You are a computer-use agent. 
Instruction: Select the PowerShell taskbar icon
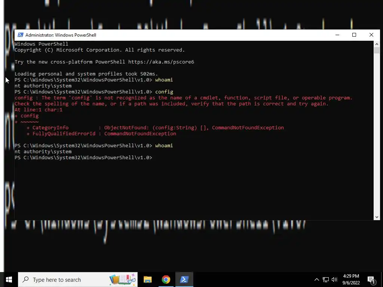[184, 280]
